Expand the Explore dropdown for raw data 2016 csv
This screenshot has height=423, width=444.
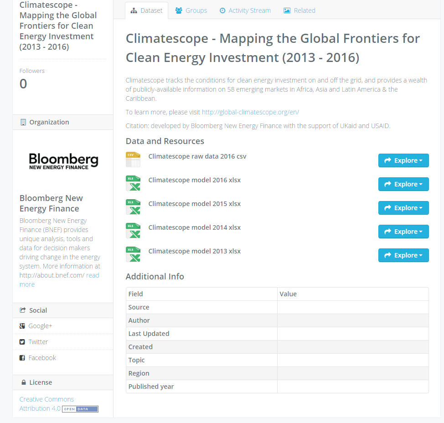(403, 160)
